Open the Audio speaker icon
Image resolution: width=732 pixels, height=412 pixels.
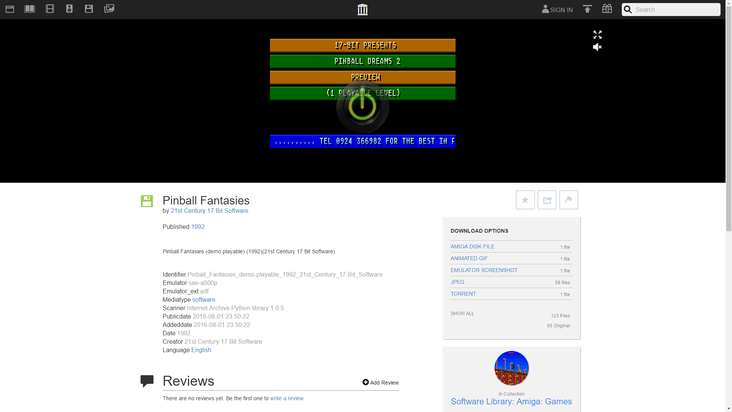(69, 9)
